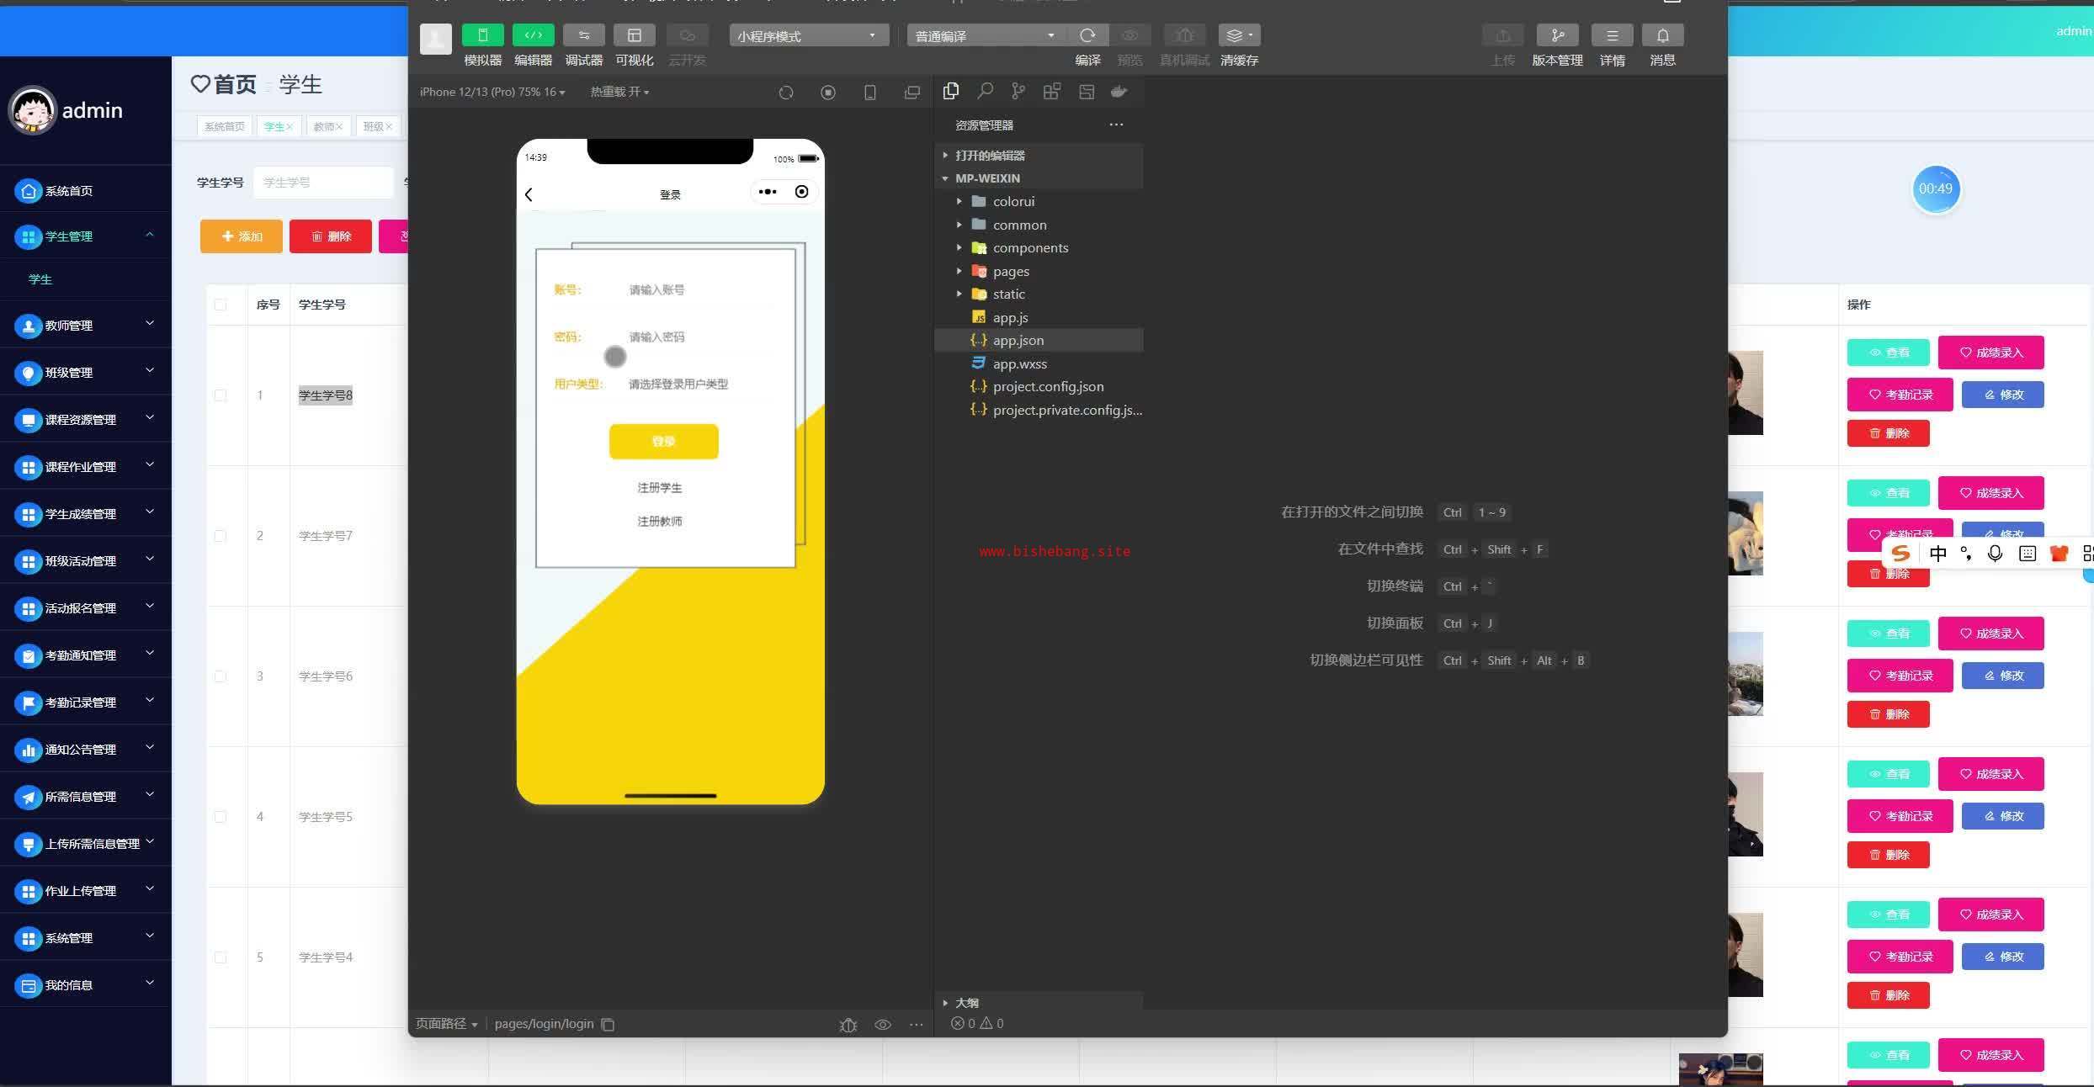
Task: Click the search icon in editor sidebar
Action: [985, 91]
